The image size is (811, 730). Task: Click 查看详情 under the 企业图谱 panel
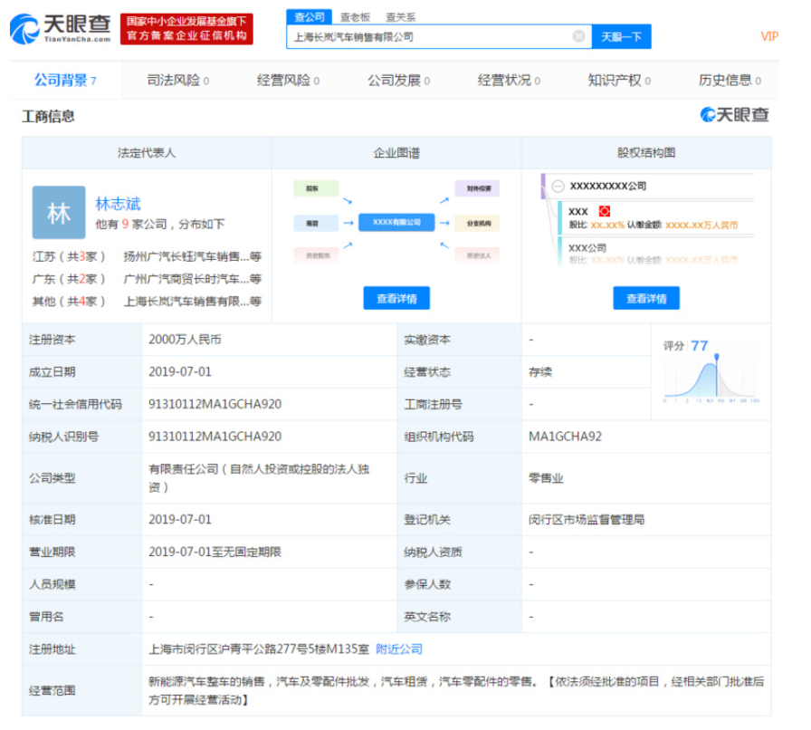click(396, 299)
